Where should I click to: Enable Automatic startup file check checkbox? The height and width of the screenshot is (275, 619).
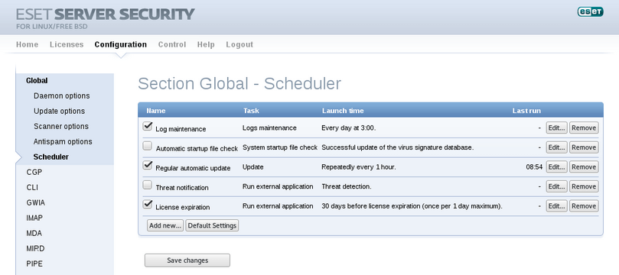(x=147, y=146)
